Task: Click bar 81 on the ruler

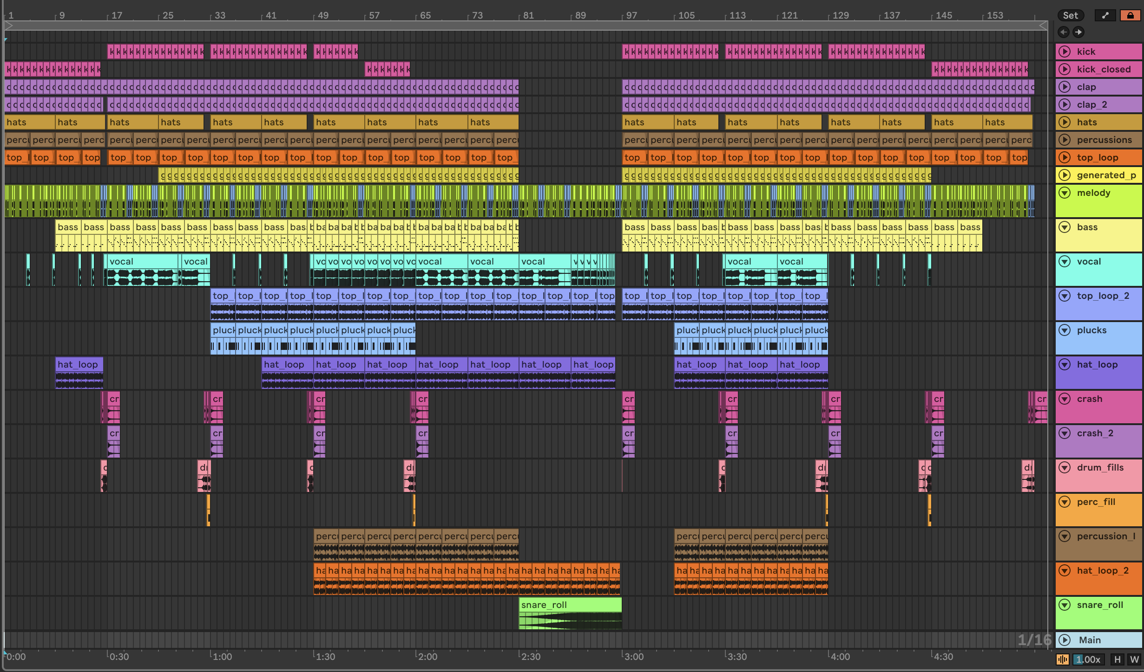Action: point(528,15)
